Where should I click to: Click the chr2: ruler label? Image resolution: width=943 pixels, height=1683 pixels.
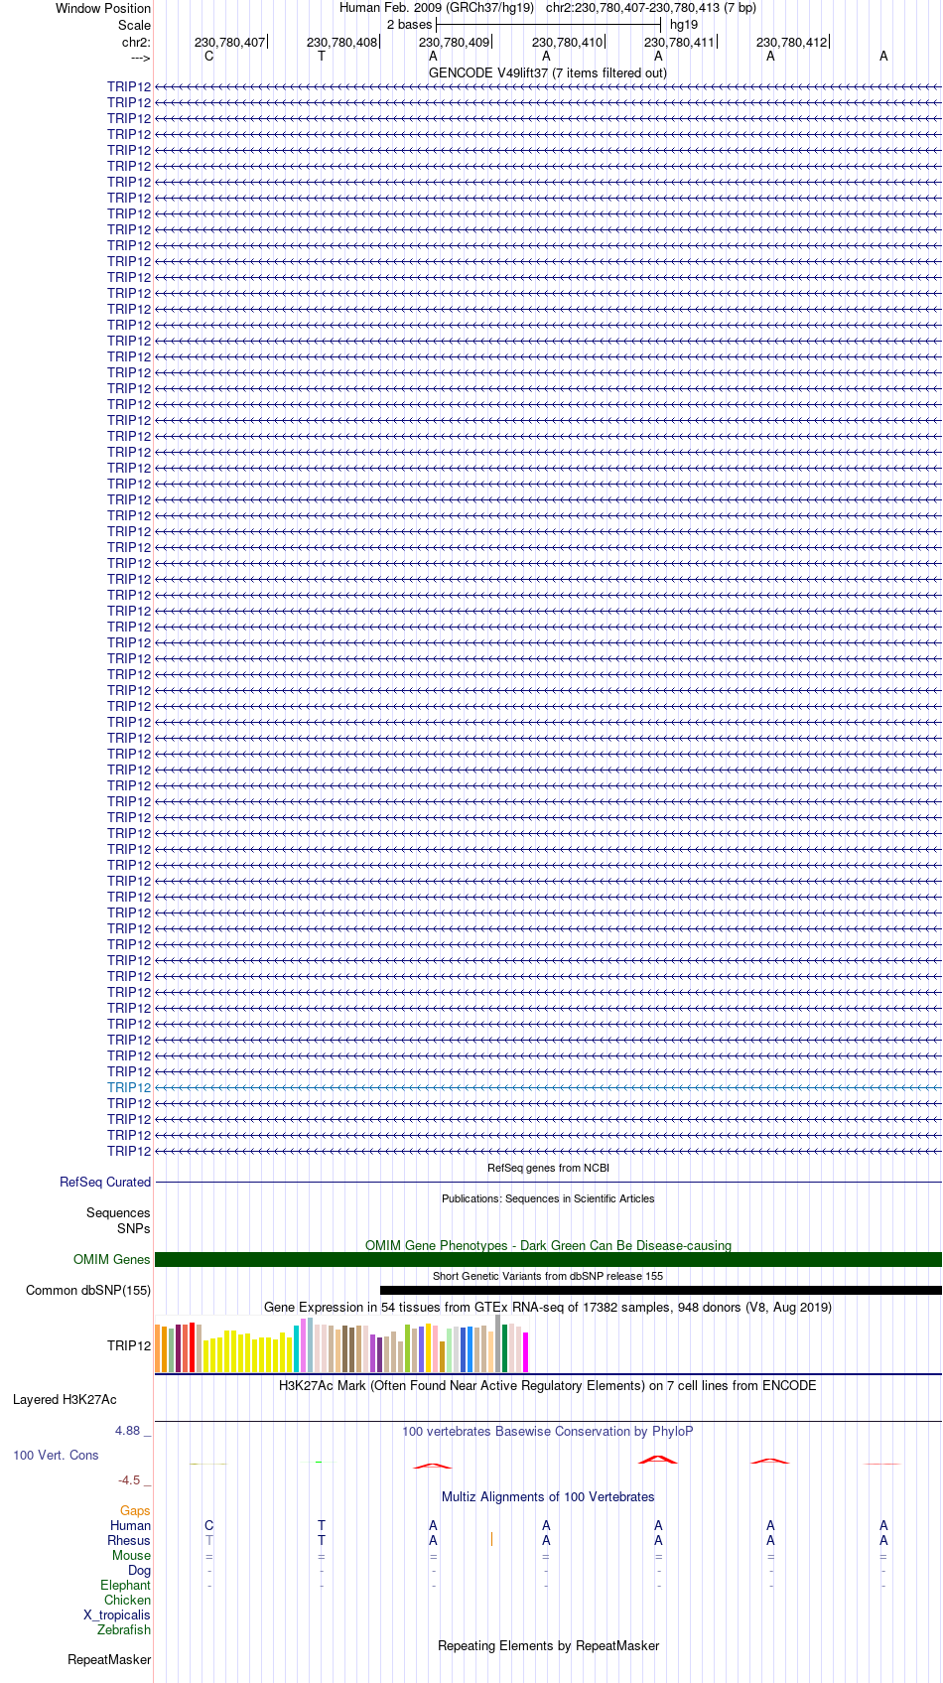click(x=136, y=43)
